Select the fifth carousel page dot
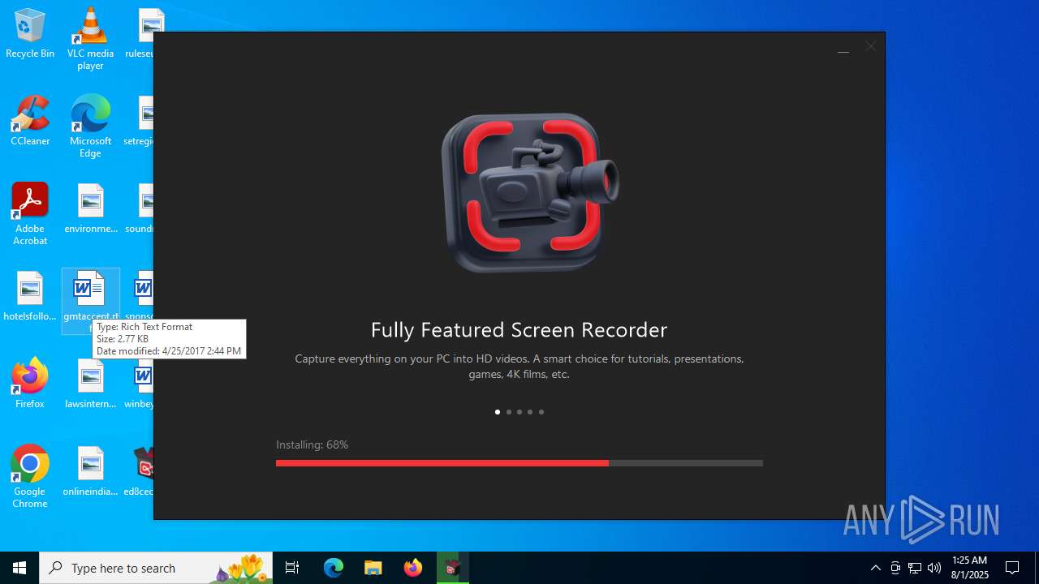This screenshot has width=1039, height=584. [541, 412]
